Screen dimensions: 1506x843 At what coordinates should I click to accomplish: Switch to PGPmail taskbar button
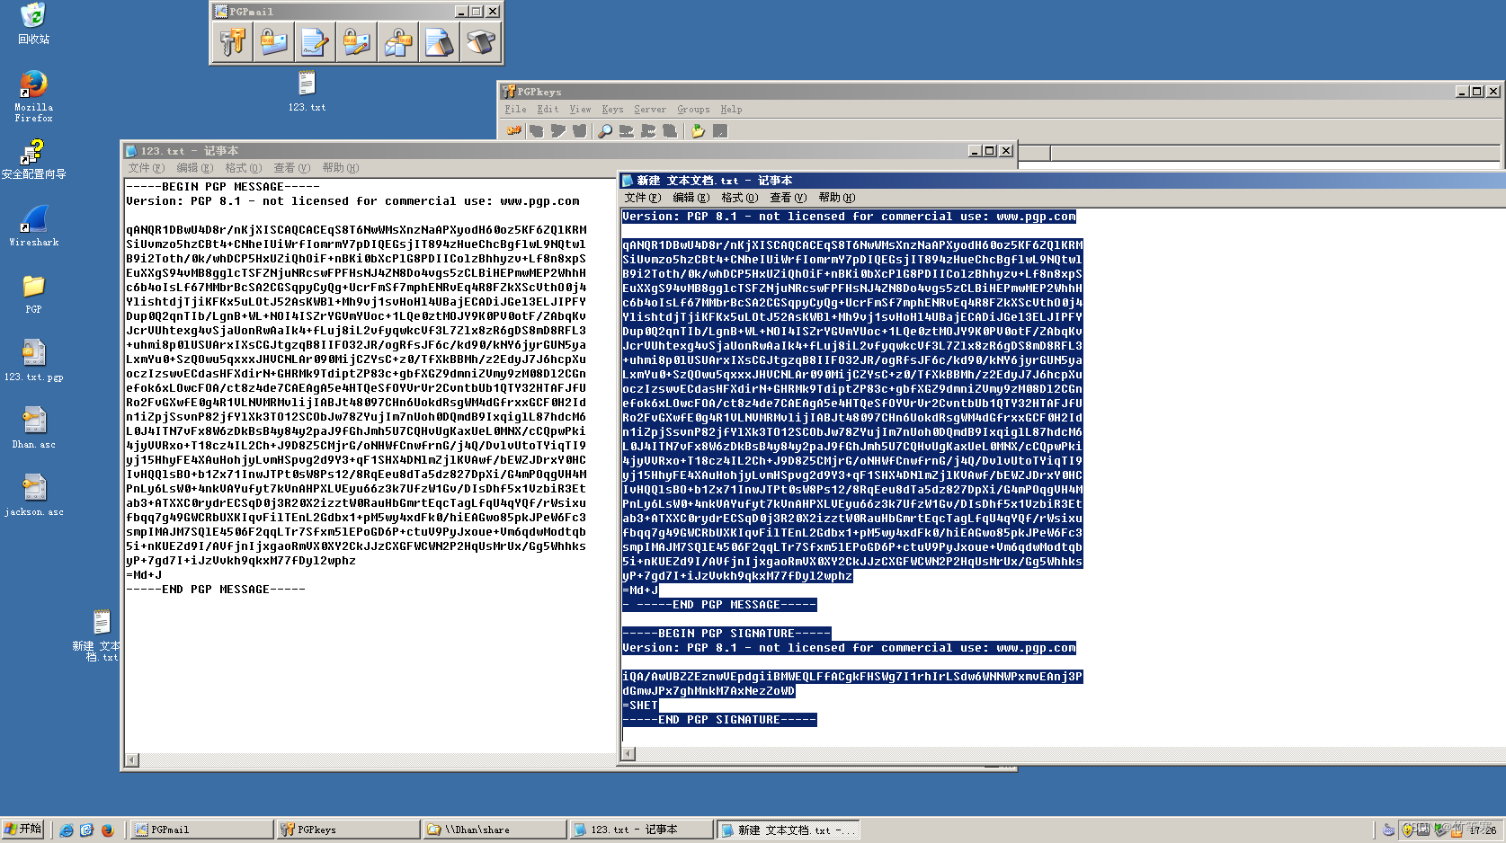click(201, 830)
